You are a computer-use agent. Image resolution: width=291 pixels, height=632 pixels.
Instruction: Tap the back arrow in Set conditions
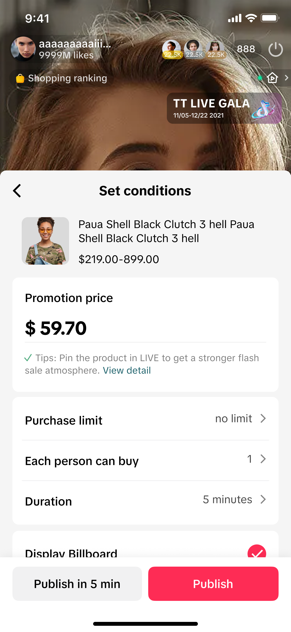(x=17, y=191)
